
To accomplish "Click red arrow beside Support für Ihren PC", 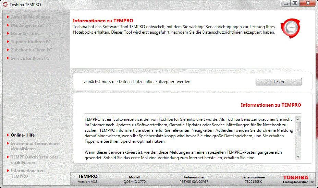I will coord(8,42).
